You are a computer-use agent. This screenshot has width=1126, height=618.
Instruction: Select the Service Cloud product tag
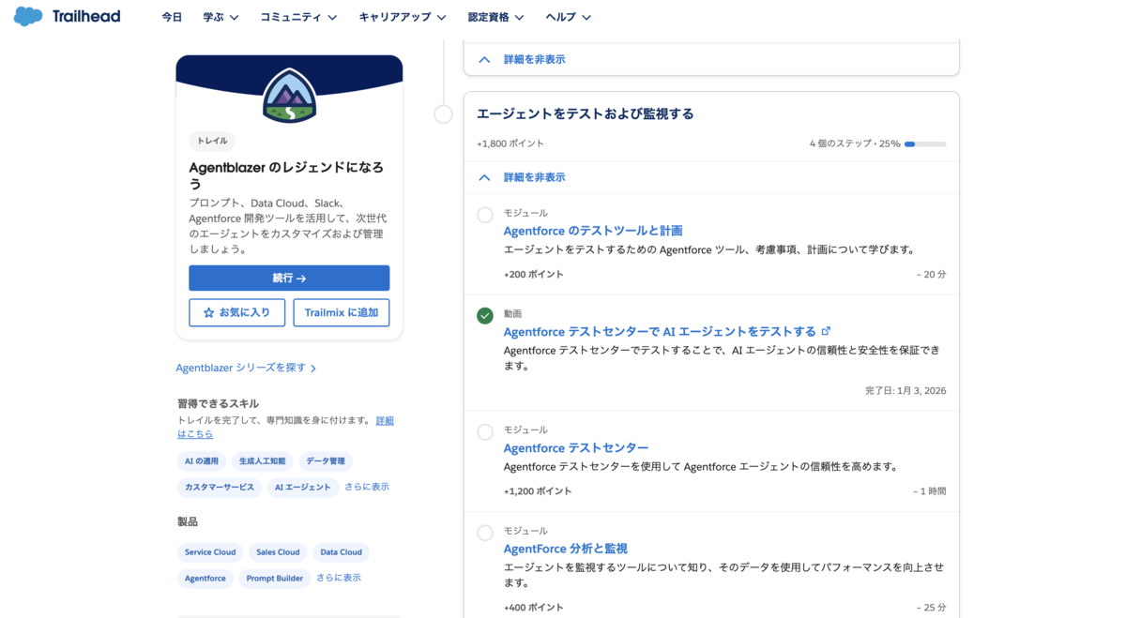tap(210, 552)
